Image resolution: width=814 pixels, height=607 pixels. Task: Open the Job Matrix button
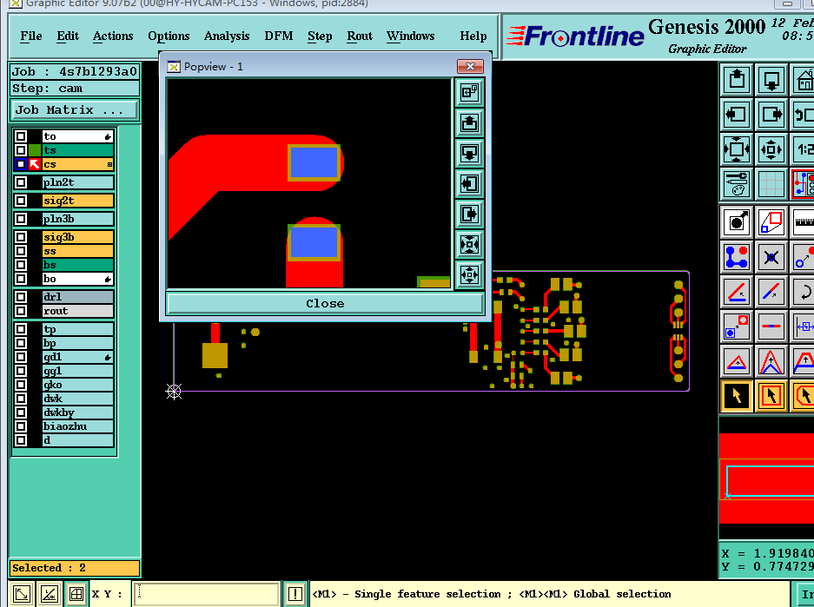(x=75, y=110)
